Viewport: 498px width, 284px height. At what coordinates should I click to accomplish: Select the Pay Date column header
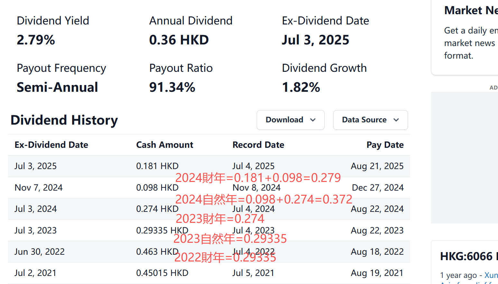[385, 145]
